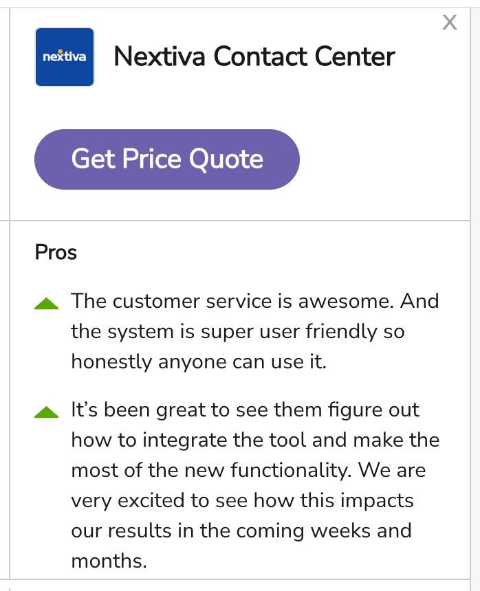This screenshot has height=591, width=480.
Task: Close the Nextiva panel with the X
Action: pyautogui.click(x=450, y=23)
